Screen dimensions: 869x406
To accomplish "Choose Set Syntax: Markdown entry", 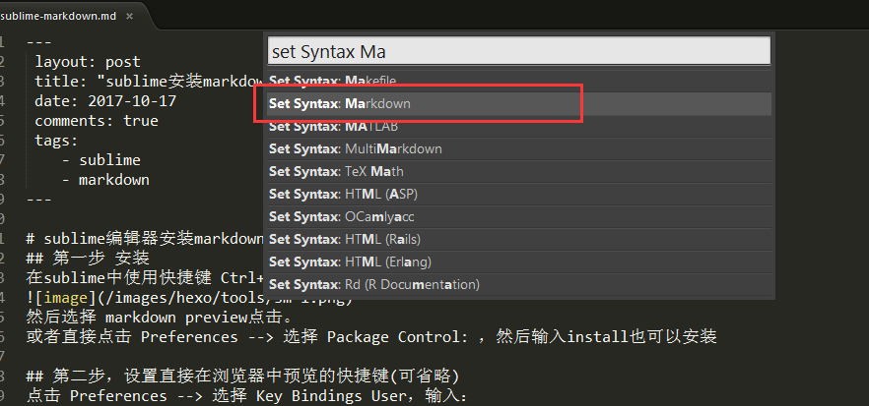I will click(519, 103).
